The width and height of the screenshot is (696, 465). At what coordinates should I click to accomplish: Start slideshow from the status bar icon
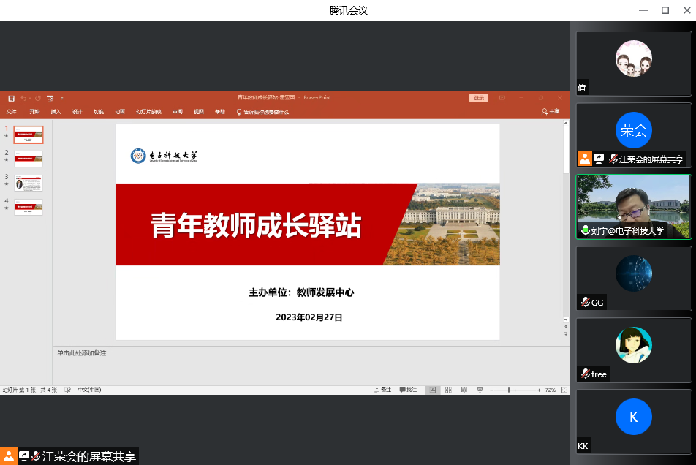click(480, 389)
